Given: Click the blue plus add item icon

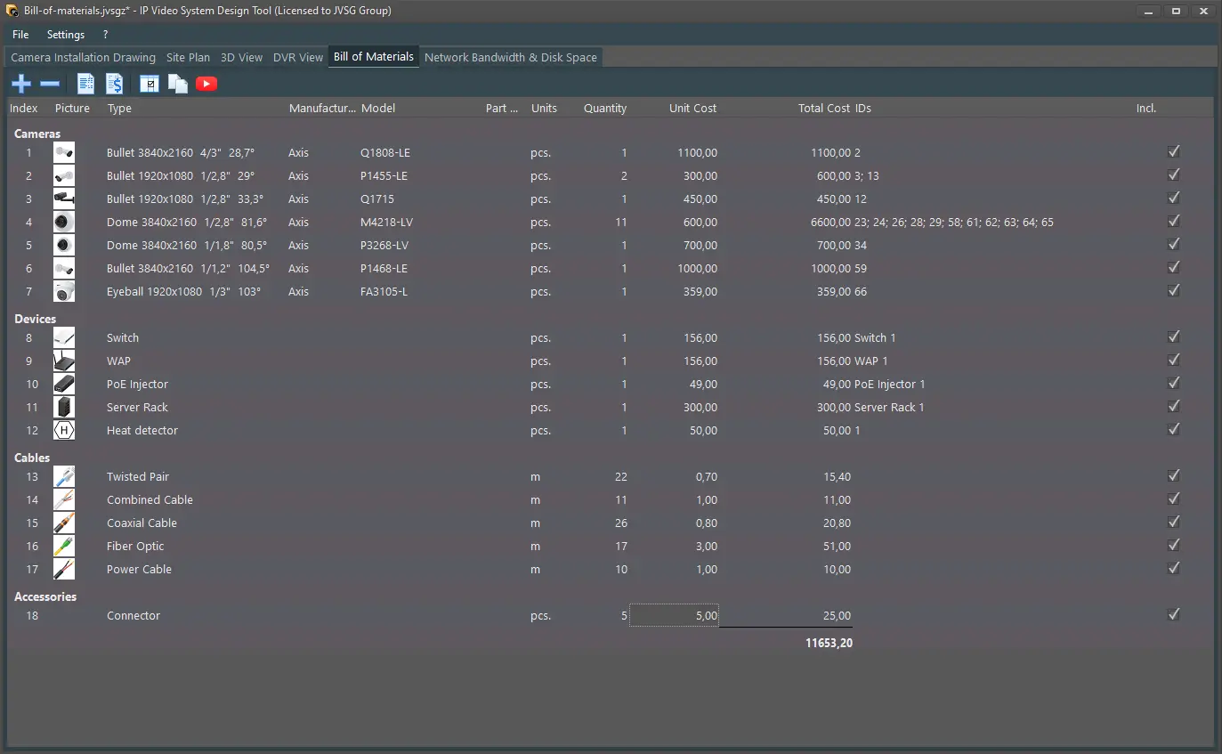Looking at the screenshot, I should pos(21,84).
